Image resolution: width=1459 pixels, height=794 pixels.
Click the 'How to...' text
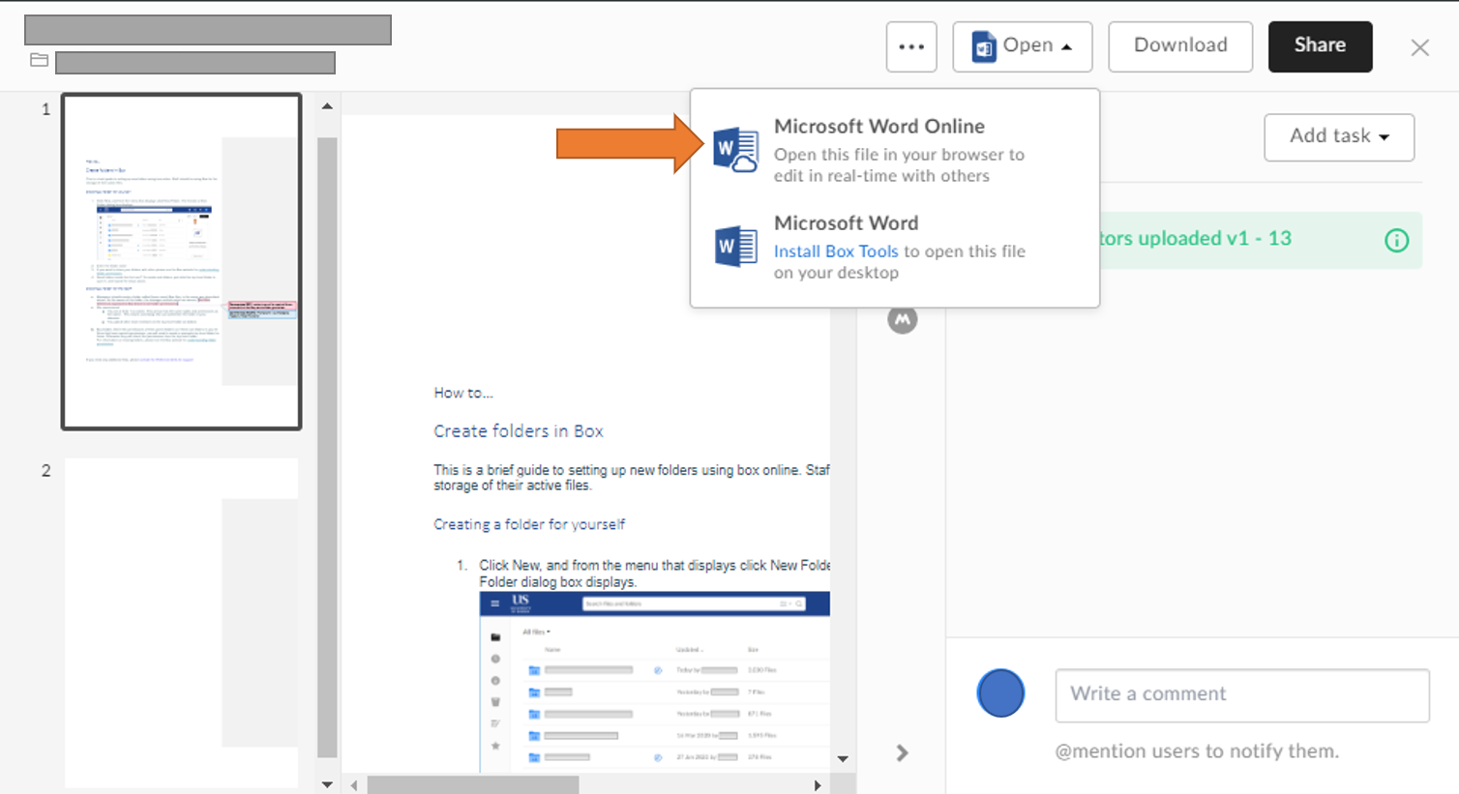coord(463,393)
